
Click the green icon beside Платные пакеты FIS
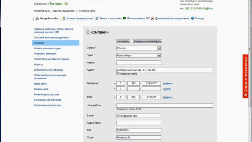tap(124, 18)
